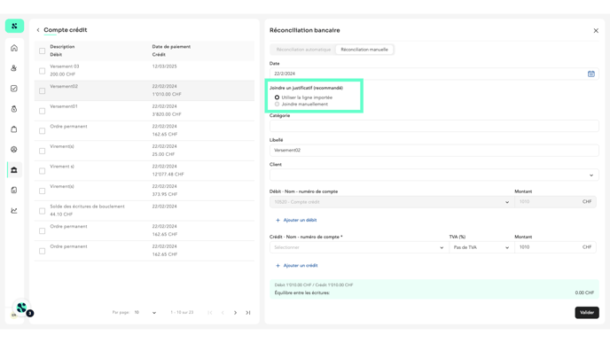The width and height of the screenshot is (610, 343).
Task: Click the Débit Montant field 1010
Action: [x=555, y=202]
